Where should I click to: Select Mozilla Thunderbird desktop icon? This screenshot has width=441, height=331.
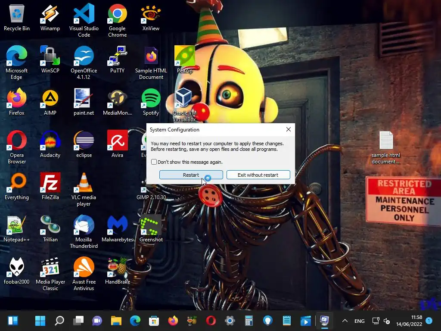[84, 231]
